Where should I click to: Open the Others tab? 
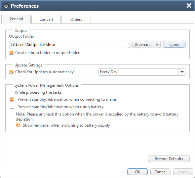pos(76,19)
